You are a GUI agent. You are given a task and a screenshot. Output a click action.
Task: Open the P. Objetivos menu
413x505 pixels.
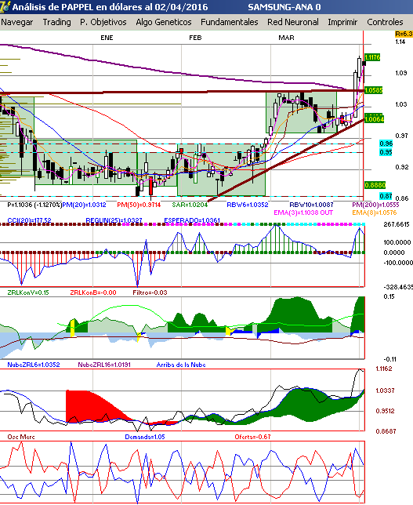(103, 22)
